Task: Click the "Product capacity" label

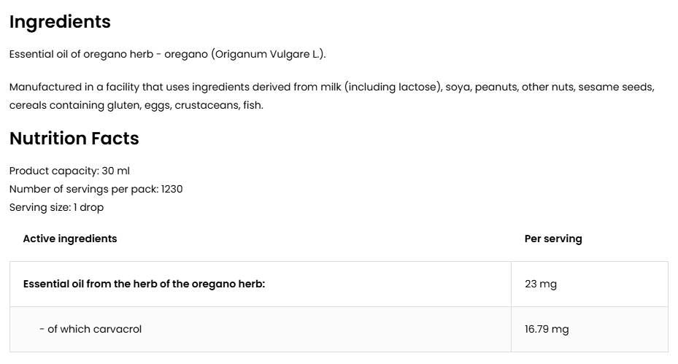Action: 53,171
